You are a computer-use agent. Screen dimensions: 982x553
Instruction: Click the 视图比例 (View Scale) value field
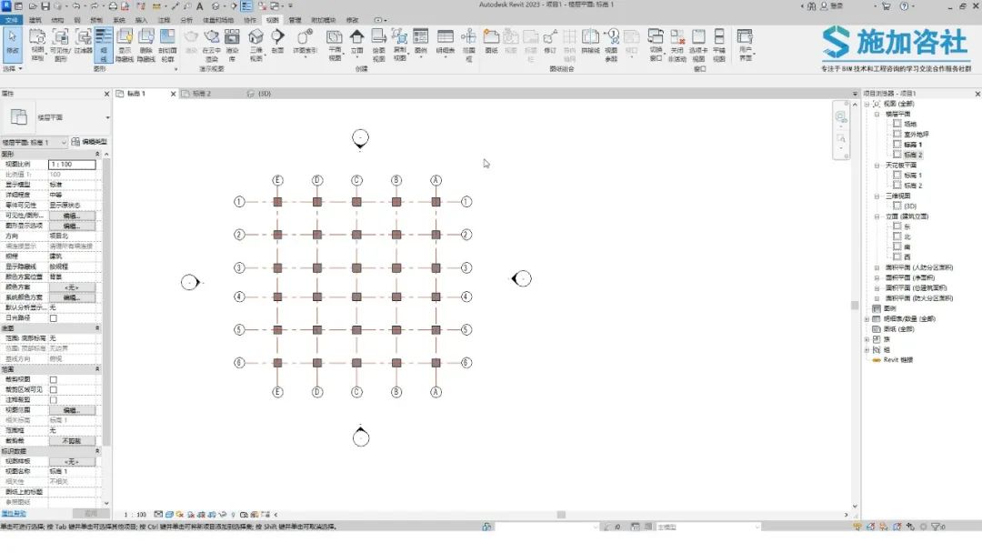point(72,164)
